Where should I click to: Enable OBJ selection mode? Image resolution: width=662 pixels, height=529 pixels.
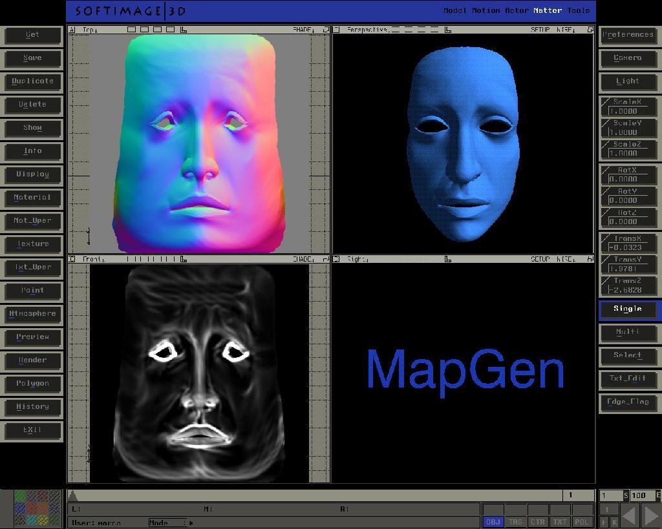click(x=493, y=522)
